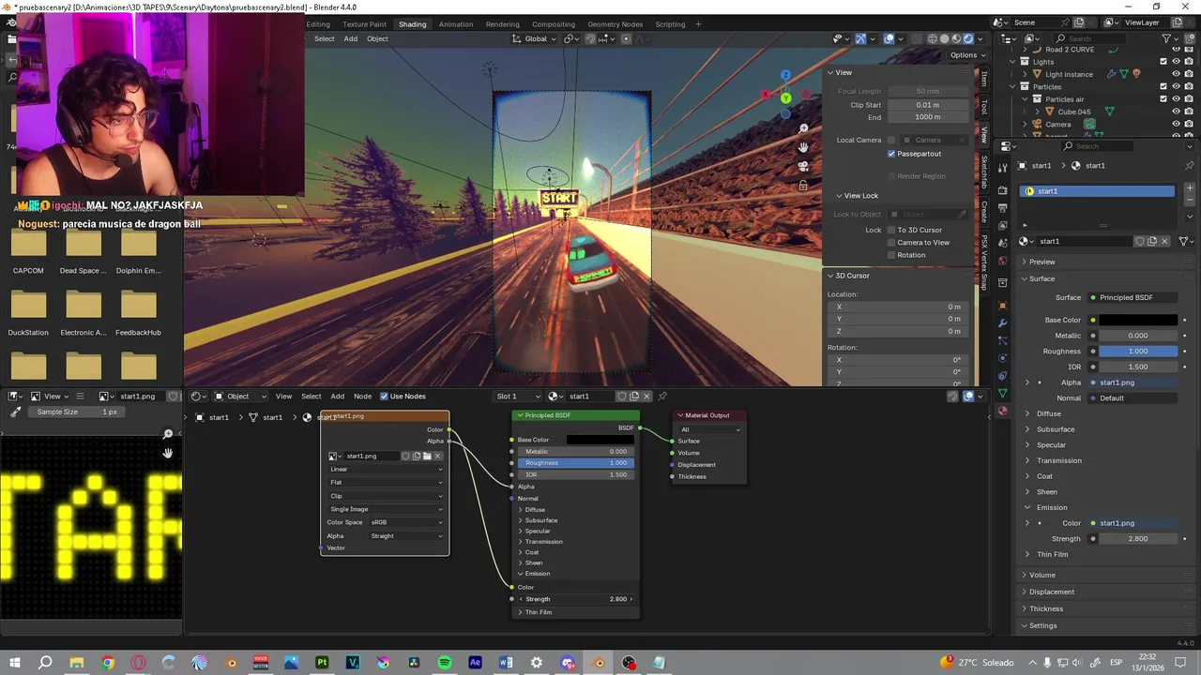The height and width of the screenshot is (675, 1201).
Task: Add a new material slot
Action: click(1190, 188)
